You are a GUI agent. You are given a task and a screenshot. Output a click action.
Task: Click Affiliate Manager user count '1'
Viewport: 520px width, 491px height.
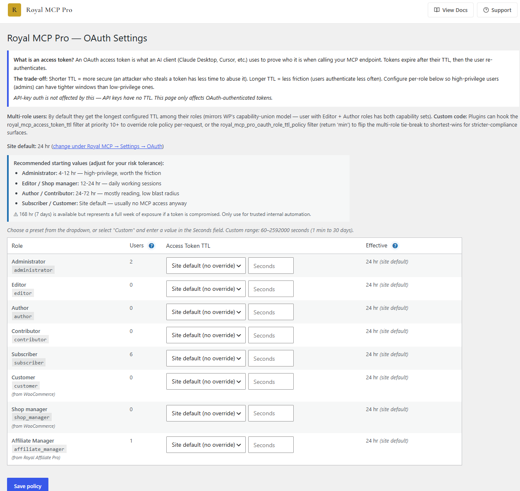[131, 441]
